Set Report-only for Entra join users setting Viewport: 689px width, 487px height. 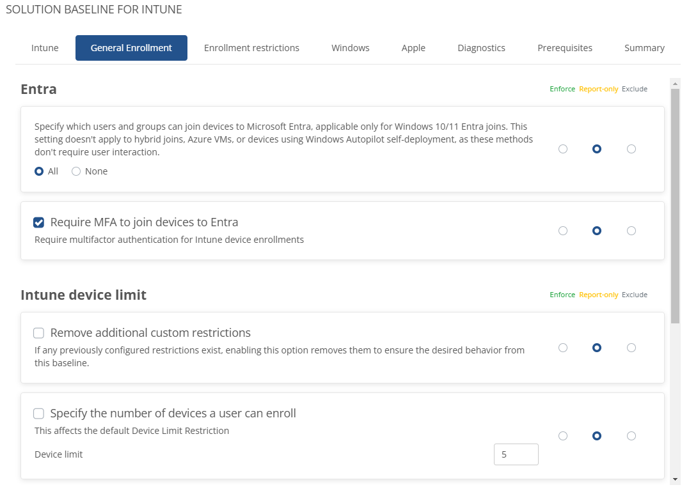597,149
